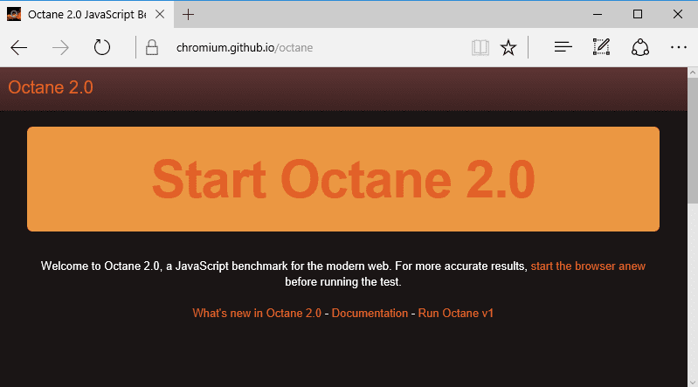Open the More actions ellipsis menu

click(x=679, y=47)
